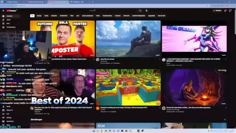The width and height of the screenshot is (236, 133).
Task: Open the Windows Start menu
Action: (94, 131)
